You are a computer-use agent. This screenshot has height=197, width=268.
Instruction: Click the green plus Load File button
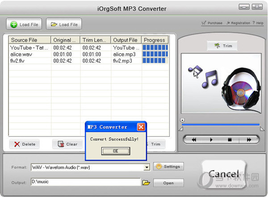click(24, 24)
